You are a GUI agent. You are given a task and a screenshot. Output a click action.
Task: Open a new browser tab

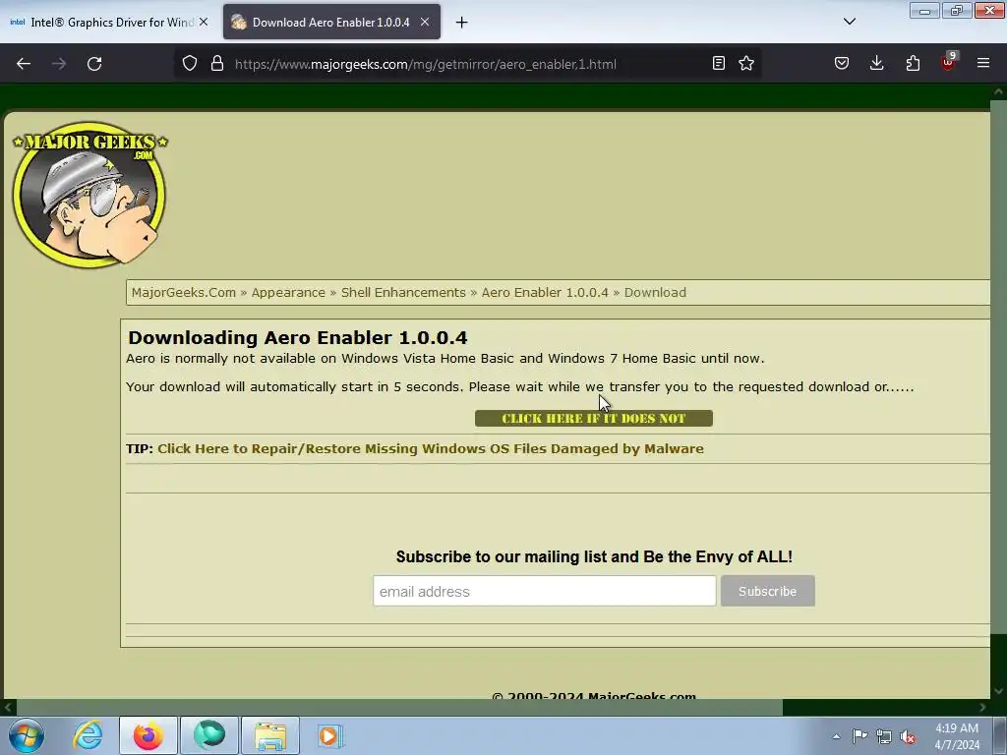pos(462,23)
